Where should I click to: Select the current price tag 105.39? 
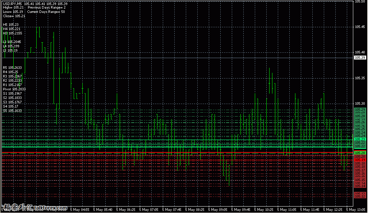[x=360, y=58]
